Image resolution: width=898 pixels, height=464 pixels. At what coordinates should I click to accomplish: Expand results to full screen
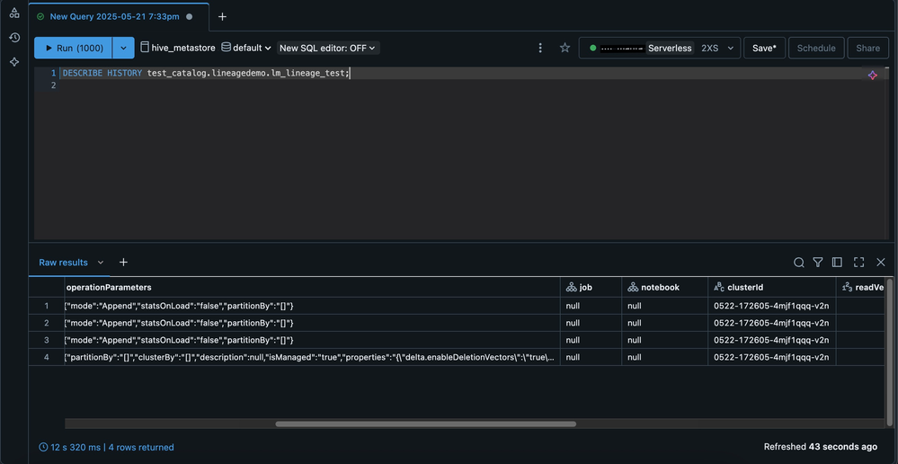click(x=858, y=263)
